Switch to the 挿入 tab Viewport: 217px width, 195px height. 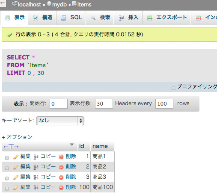coord(128,18)
